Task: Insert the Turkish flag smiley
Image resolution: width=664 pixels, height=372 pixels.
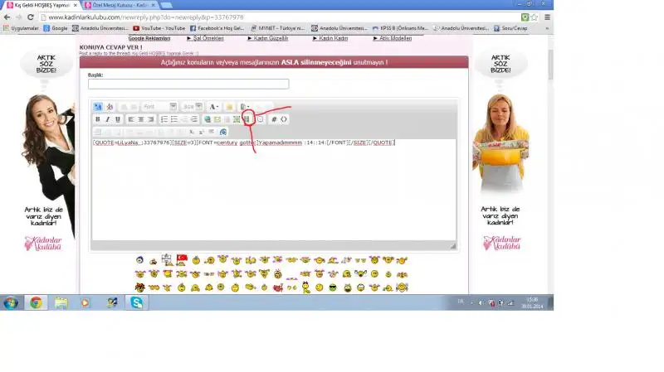Action: click(181, 259)
